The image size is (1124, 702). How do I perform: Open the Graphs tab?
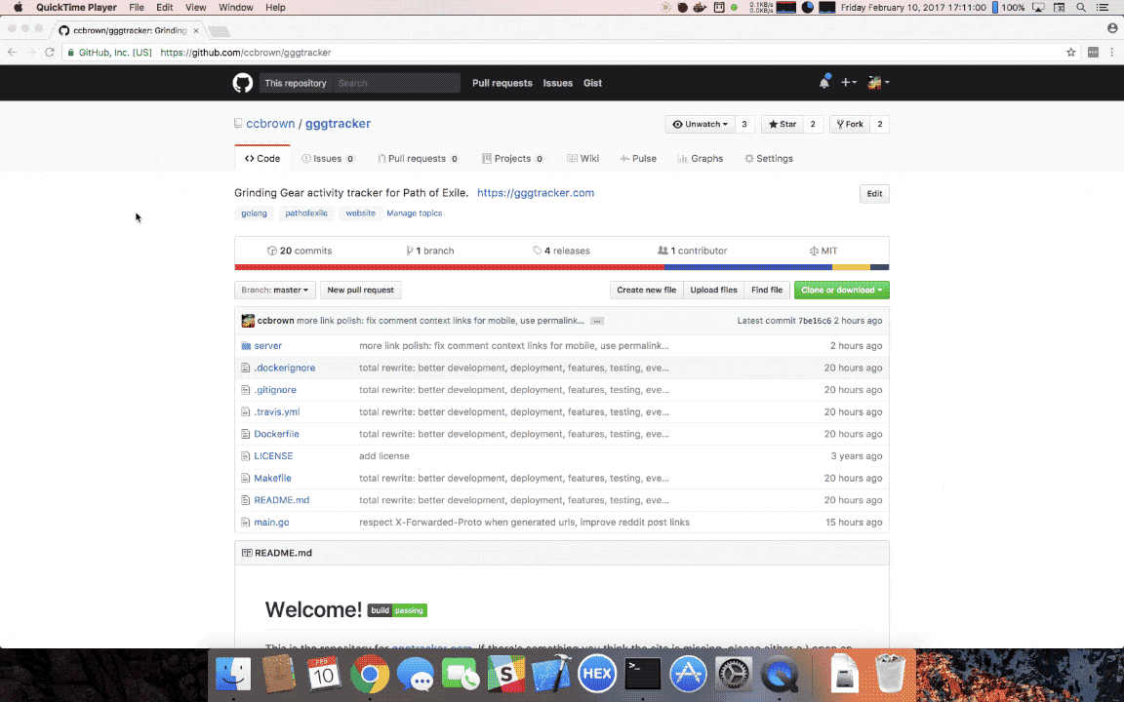[701, 158]
